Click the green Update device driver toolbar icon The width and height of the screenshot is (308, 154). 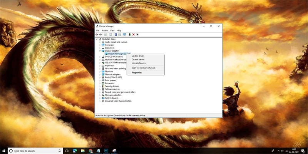click(x=130, y=34)
